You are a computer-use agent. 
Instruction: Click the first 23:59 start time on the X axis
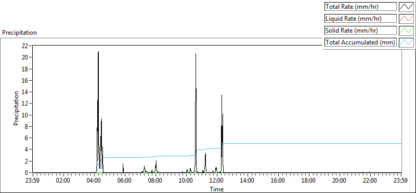[x=32, y=181]
